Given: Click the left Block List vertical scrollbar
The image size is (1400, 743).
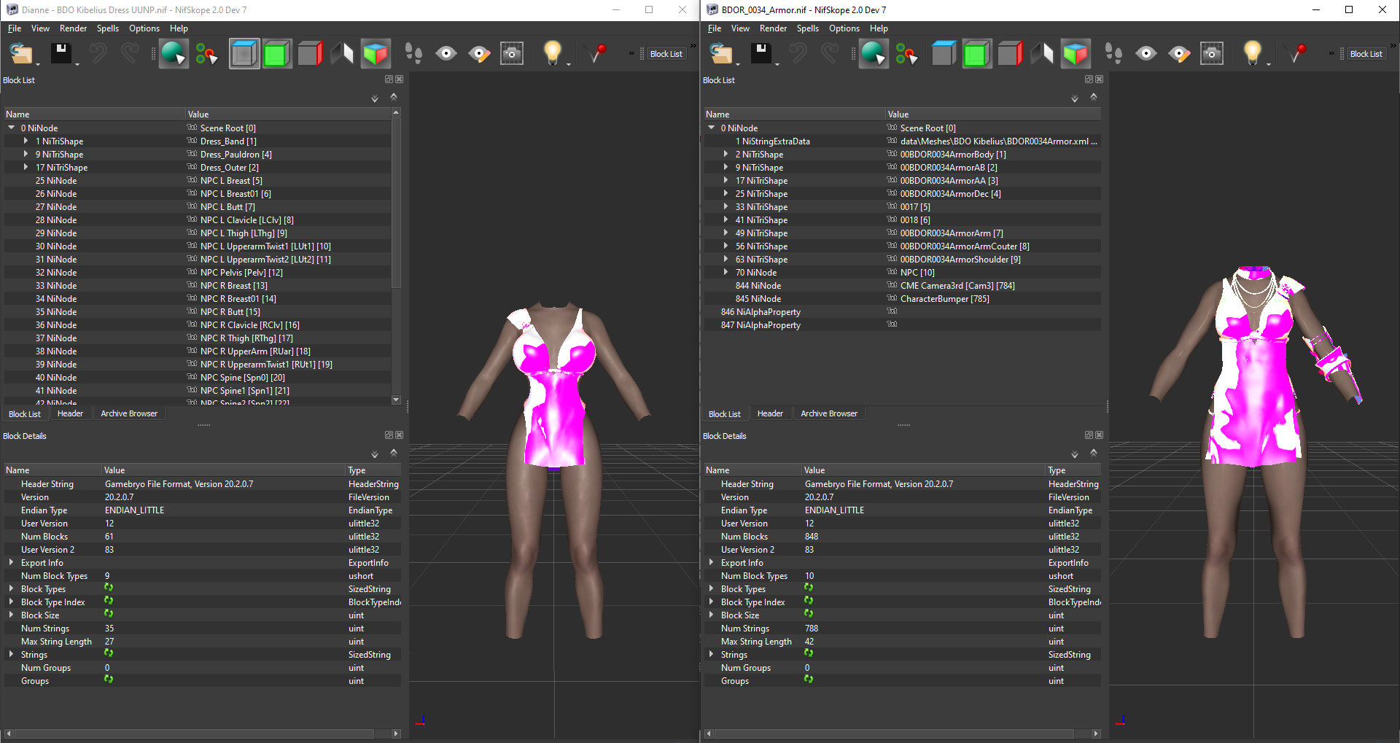Looking at the screenshot, I should pyautogui.click(x=396, y=255).
